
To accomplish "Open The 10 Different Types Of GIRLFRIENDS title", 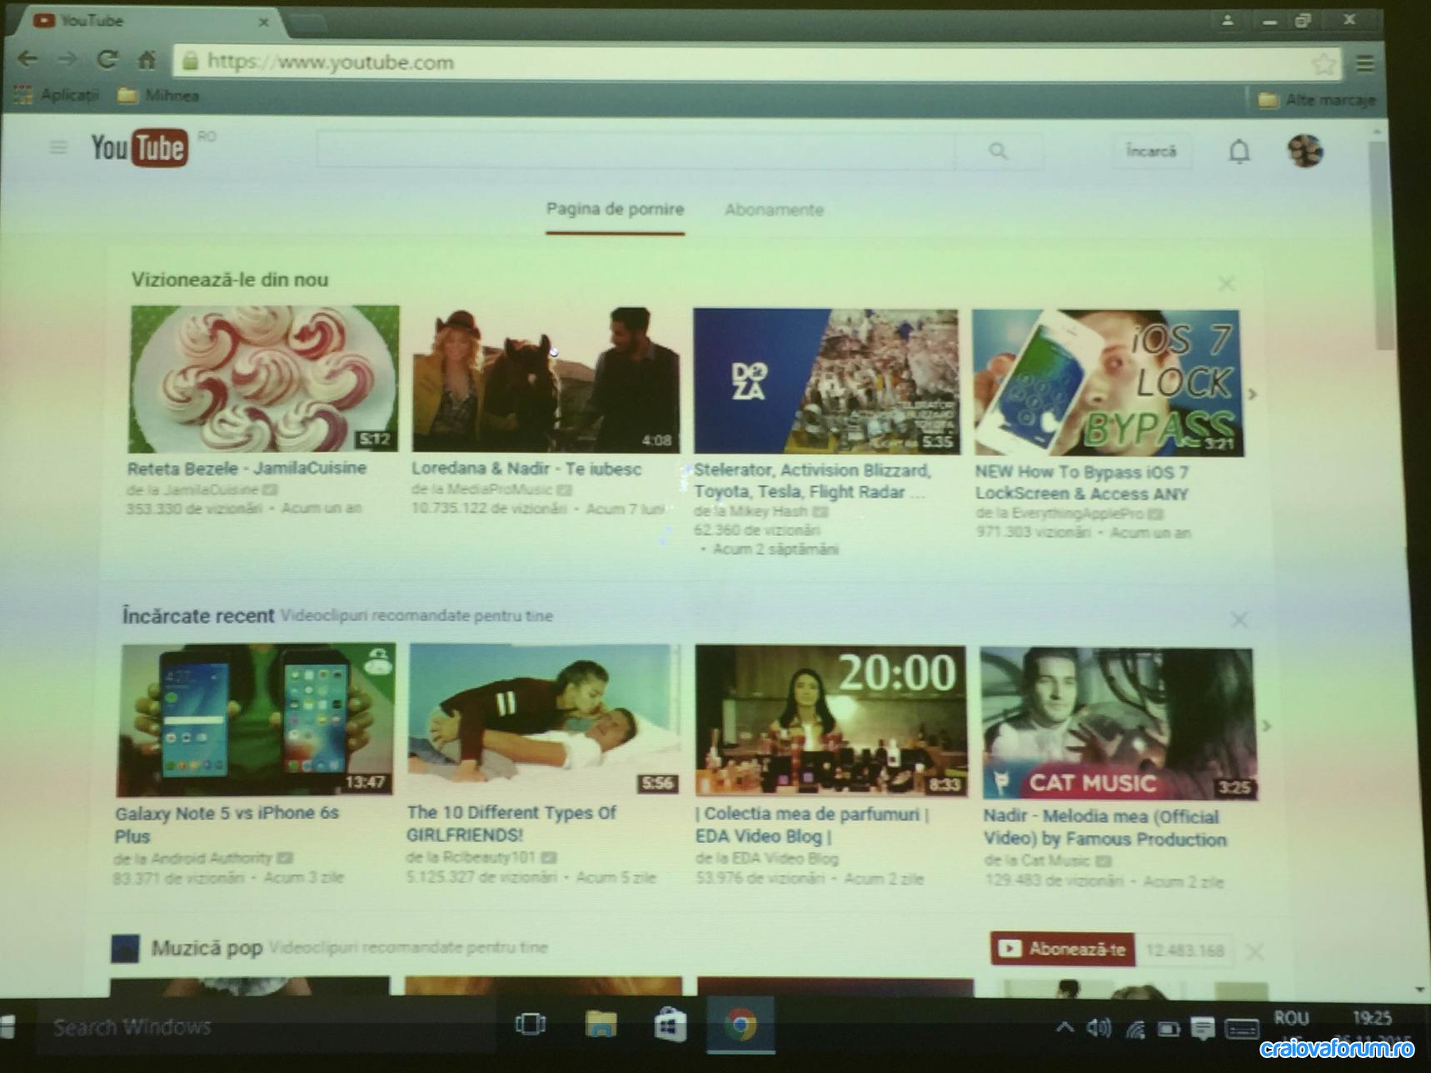I will (511, 823).
